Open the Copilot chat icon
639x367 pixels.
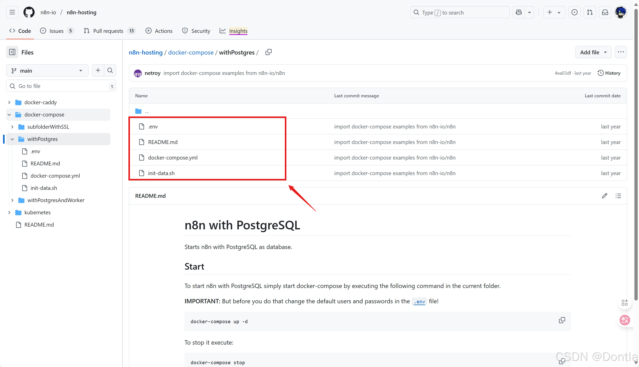(518, 12)
